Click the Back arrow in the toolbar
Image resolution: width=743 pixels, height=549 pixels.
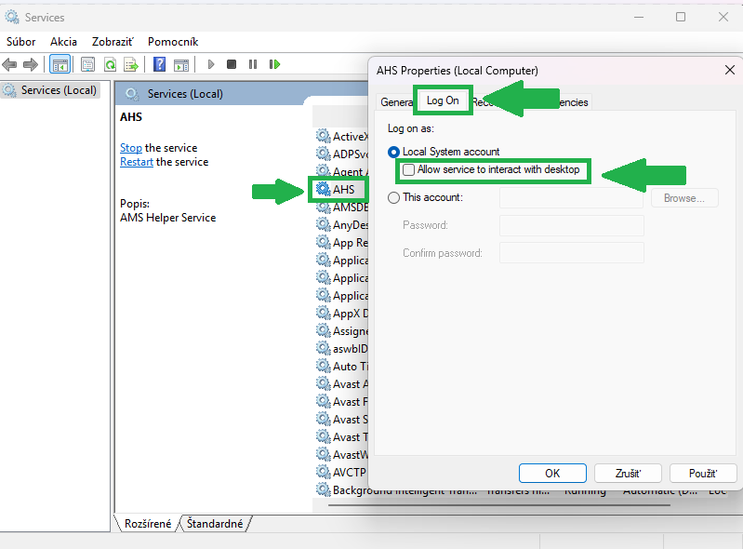[10, 64]
